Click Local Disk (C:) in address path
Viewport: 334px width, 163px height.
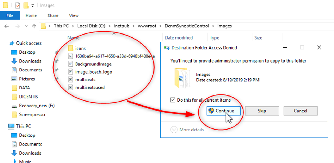pyautogui.click(x=91, y=26)
